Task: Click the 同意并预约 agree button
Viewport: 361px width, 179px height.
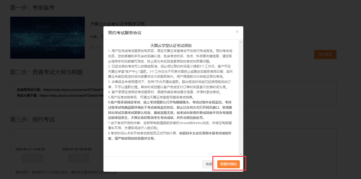Action: point(228,164)
